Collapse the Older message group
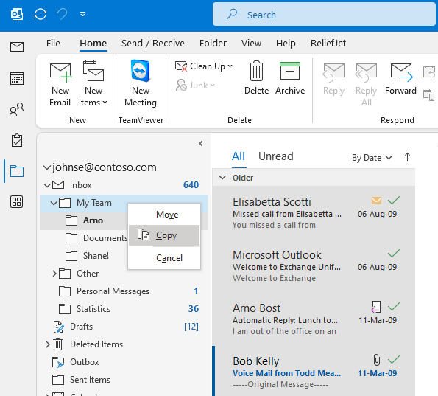The image size is (438, 396). pyautogui.click(x=222, y=178)
